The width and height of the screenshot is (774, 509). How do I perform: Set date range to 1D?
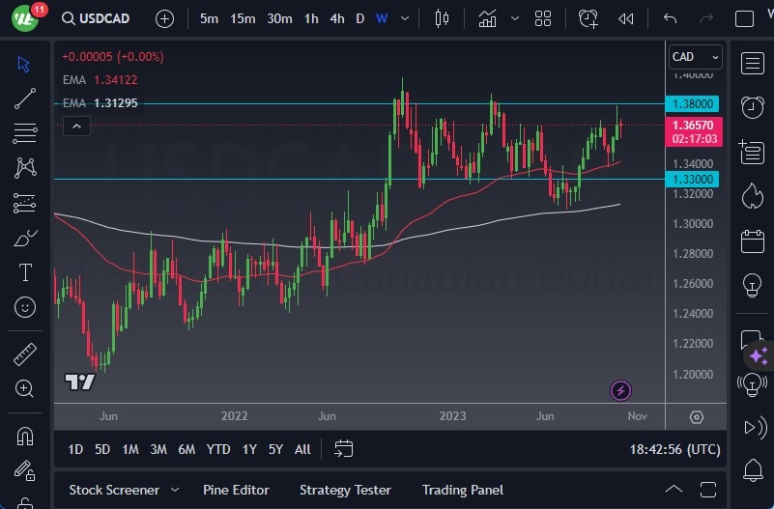pyautogui.click(x=75, y=449)
